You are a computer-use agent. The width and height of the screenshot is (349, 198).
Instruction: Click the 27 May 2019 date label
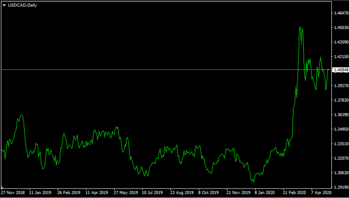pos(126,193)
